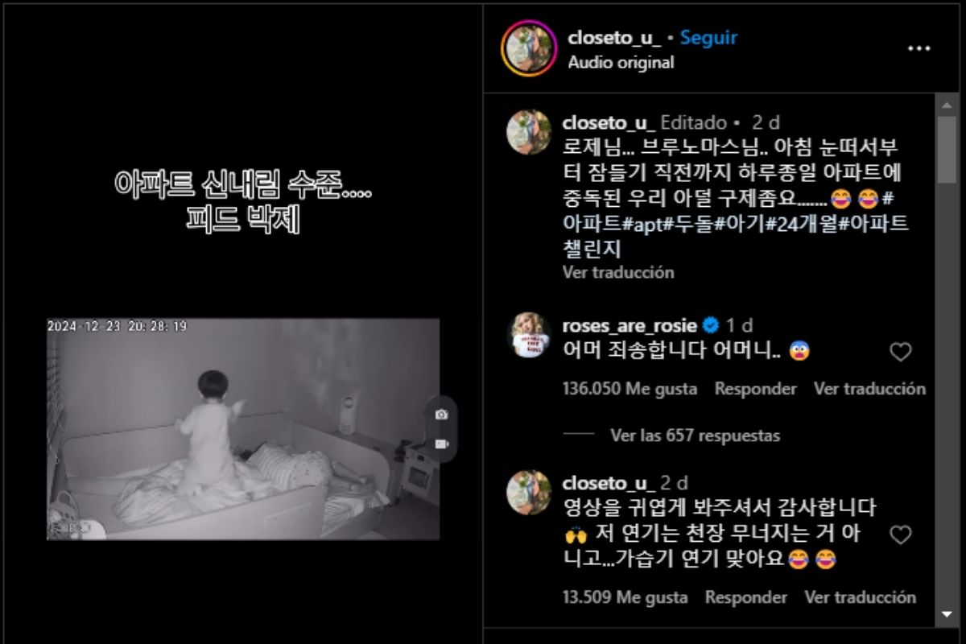
Task: Click Ver traducción under the caption
Action: (x=618, y=272)
